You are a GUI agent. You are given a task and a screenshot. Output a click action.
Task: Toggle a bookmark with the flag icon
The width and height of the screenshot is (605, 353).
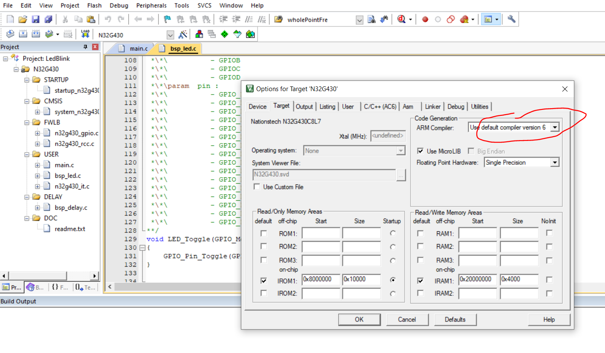[168, 19]
